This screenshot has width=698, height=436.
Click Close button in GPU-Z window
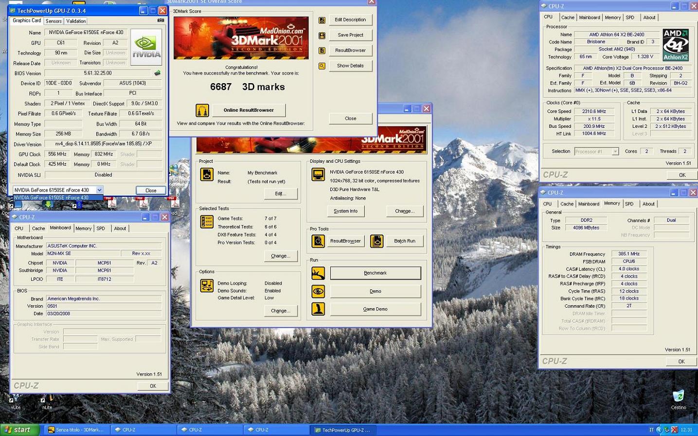point(151,191)
